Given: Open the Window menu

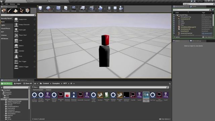Looking at the screenshot, I should coord(12,4).
